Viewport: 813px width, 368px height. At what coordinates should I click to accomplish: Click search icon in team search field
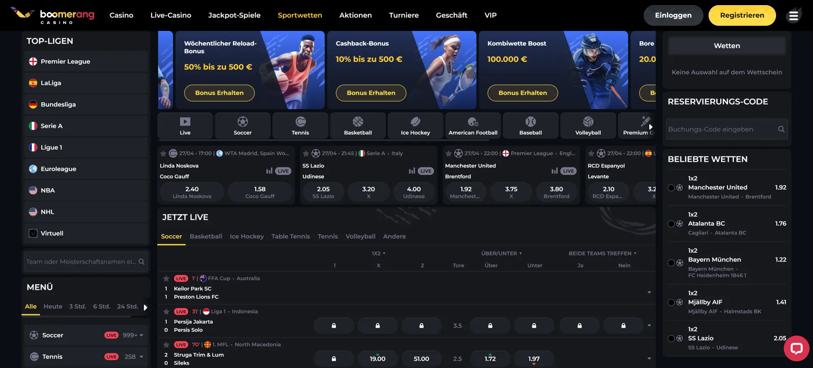[x=141, y=262]
